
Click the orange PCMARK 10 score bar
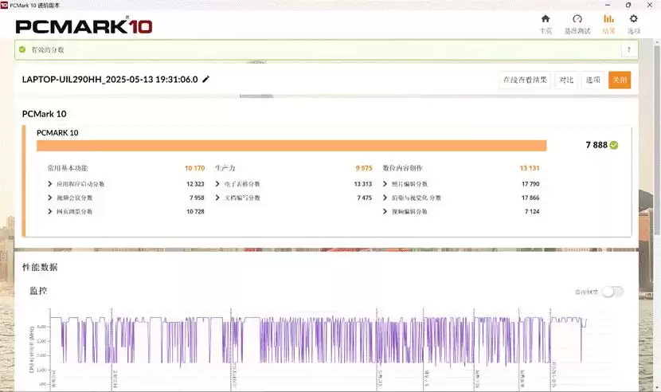coord(291,146)
